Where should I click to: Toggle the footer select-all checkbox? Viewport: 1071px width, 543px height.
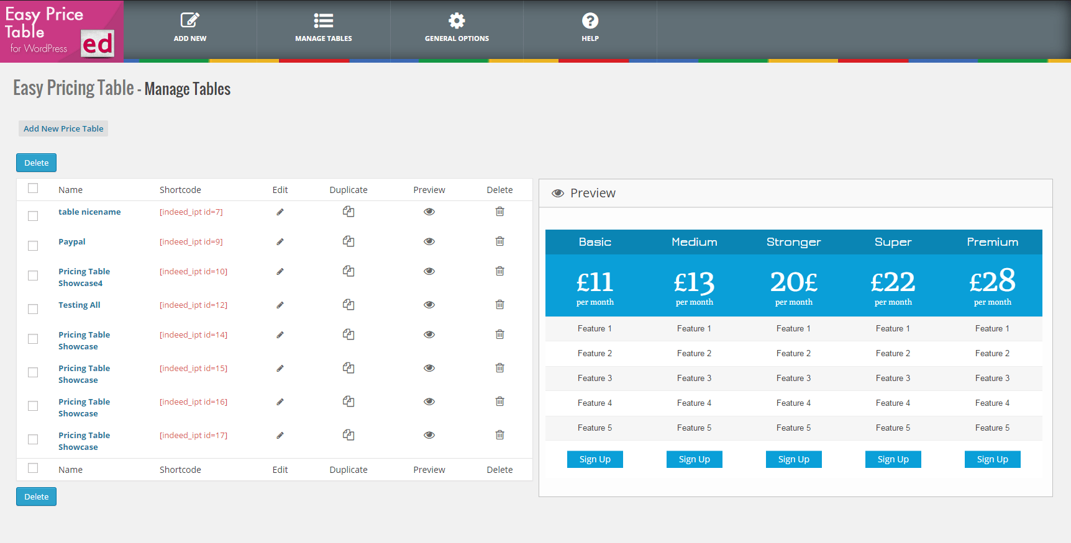[33, 468]
